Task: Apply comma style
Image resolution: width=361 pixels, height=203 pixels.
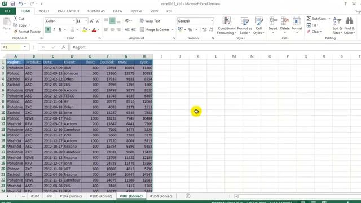Action: coord(196,29)
